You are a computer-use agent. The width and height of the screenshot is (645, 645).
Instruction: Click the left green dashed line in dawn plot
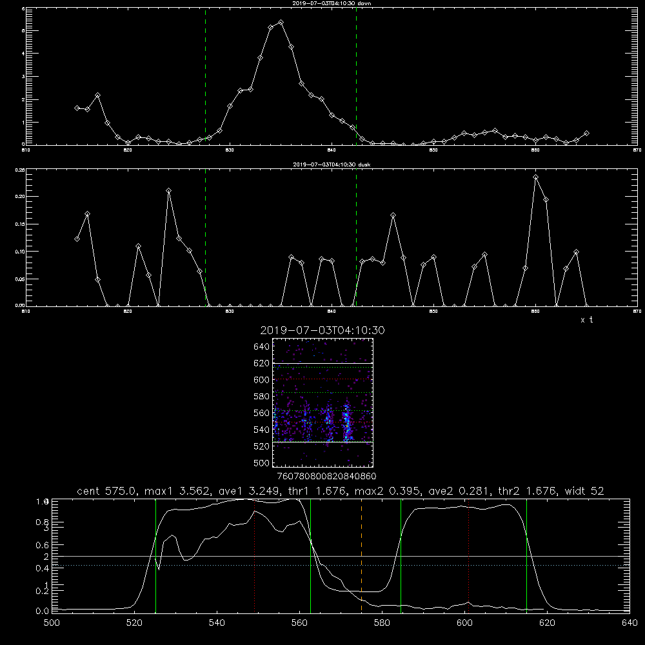tap(205, 76)
